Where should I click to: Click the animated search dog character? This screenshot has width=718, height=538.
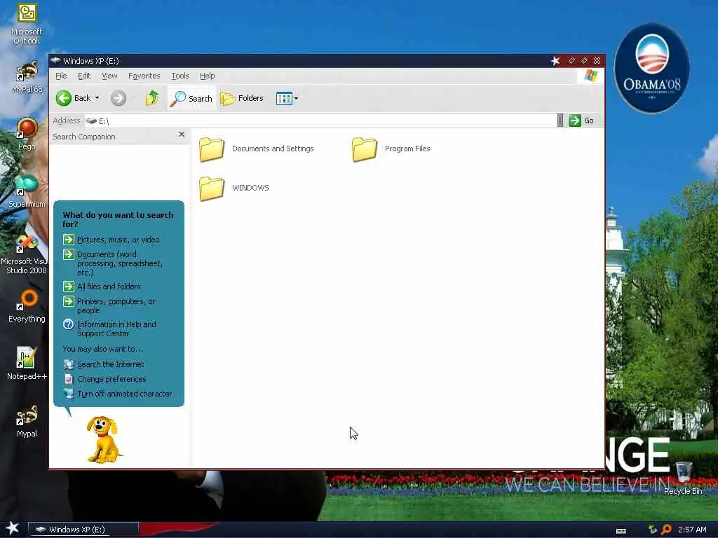tap(104, 439)
